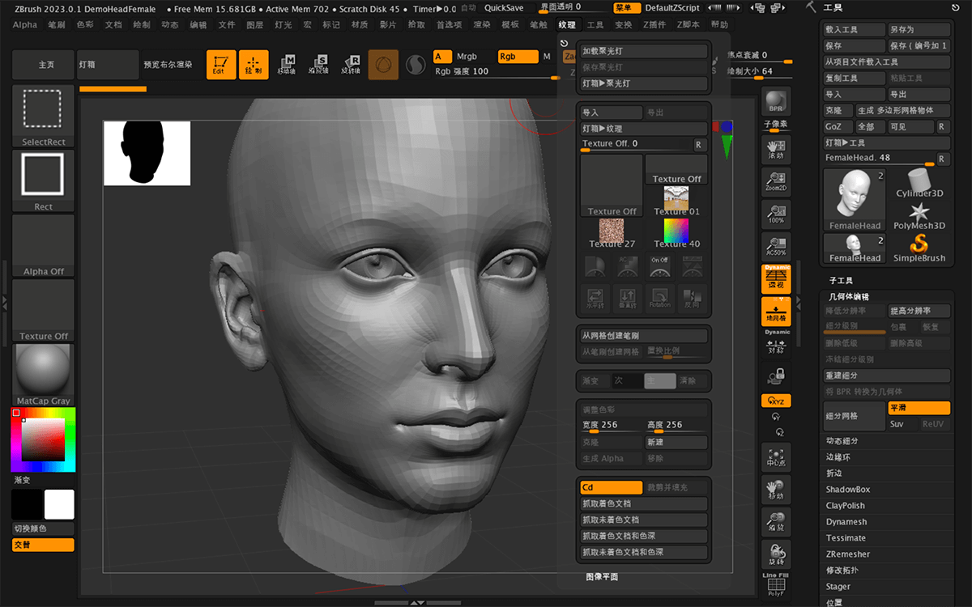Open the Alpha menu
Screen dimensions: 972x607
point(25,25)
